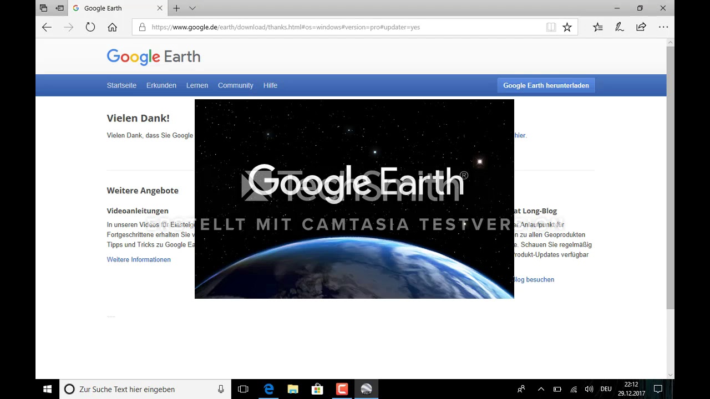Viewport: 710px width, 399px height.
Task: Toggle reading view book icon
Action: click(551, 27)
